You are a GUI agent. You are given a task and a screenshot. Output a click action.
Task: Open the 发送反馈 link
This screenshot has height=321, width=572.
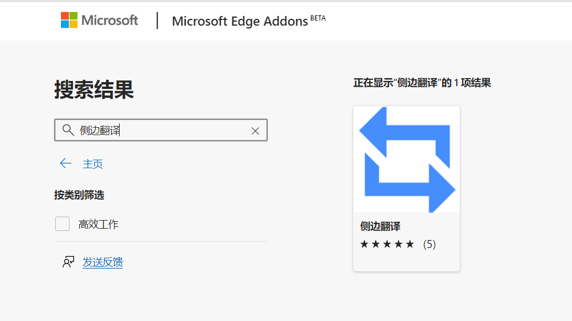[103, 262]
